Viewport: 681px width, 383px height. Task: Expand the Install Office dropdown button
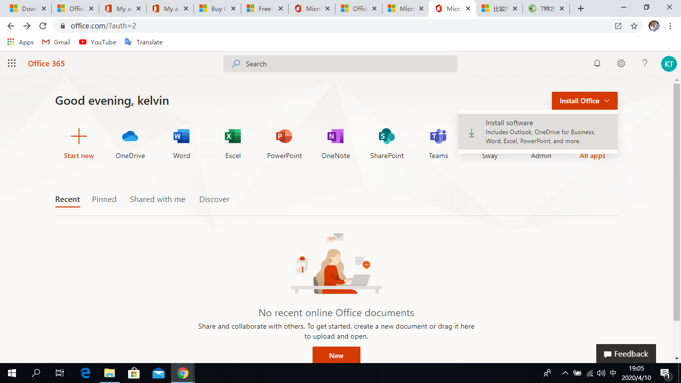pyautogui.click(x=585, y=101)
